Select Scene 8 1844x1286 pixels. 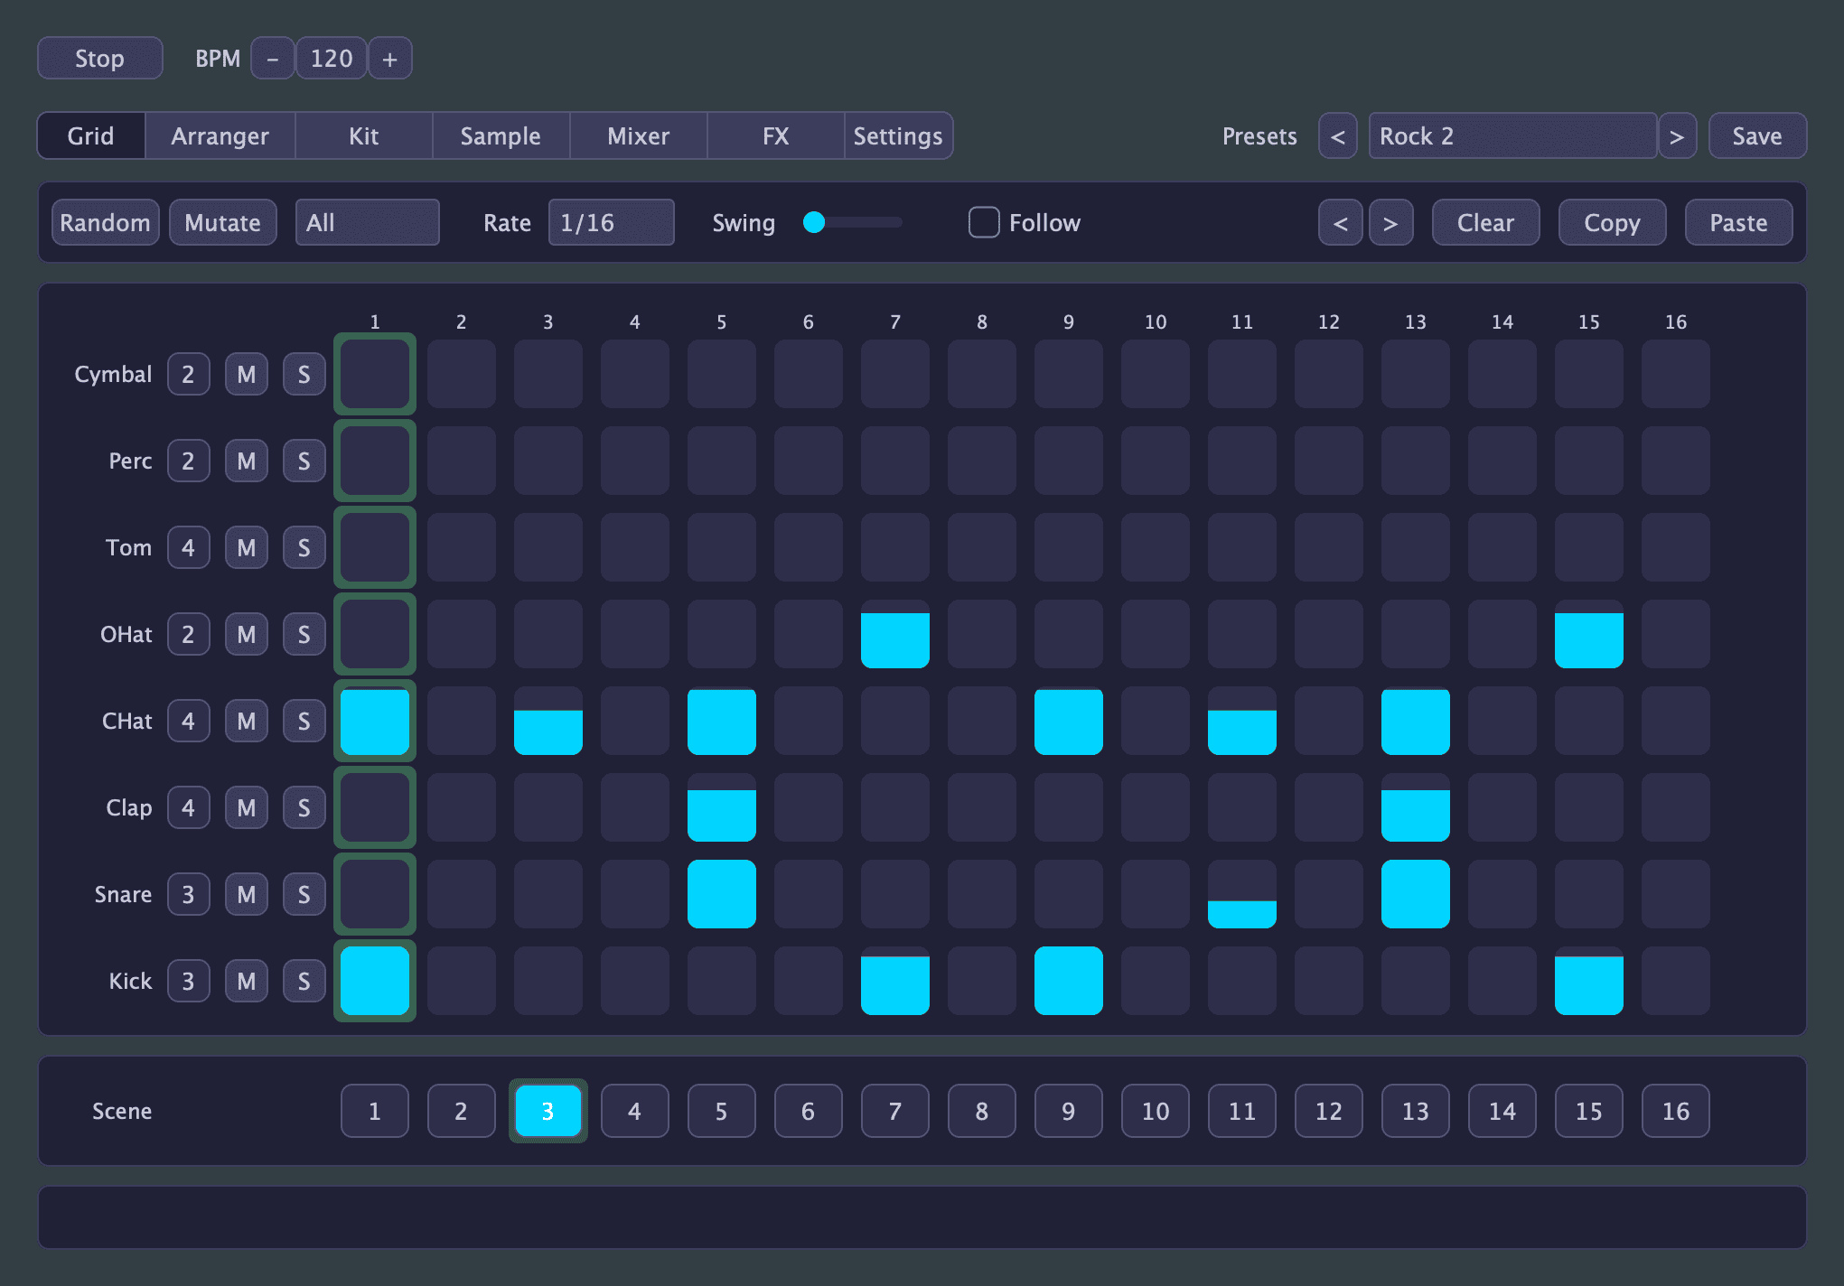(982, 1111)
